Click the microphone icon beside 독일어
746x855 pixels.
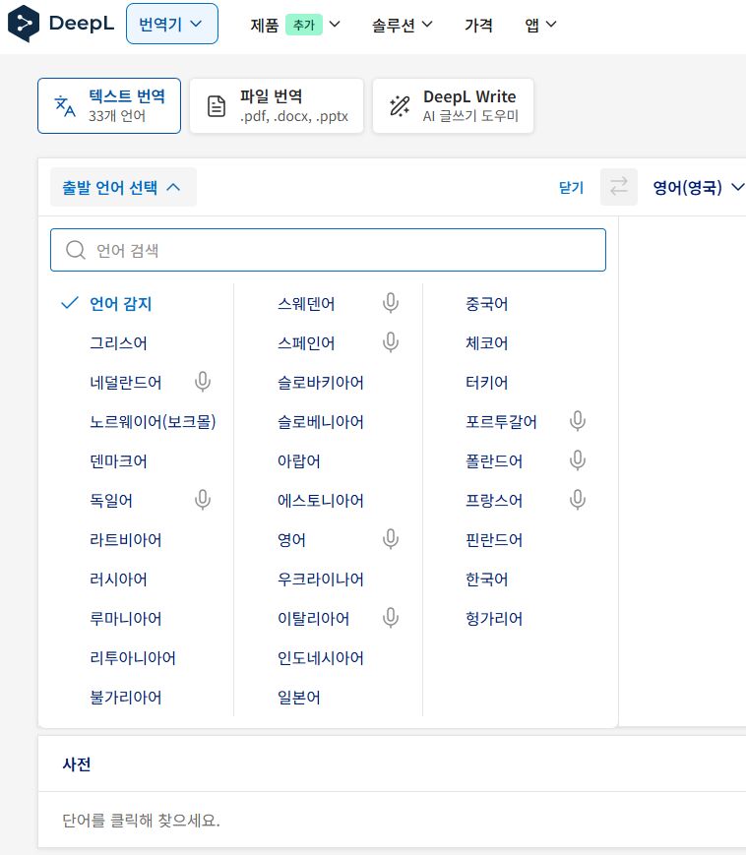pos(203,500)
